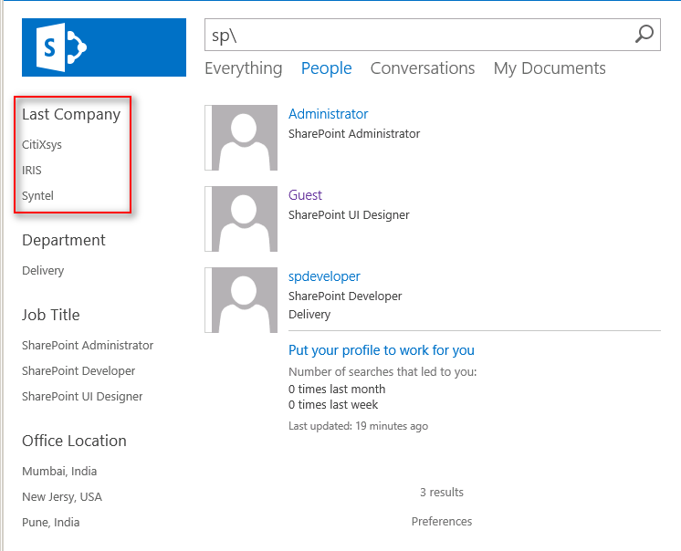Viewport: 681px width, 551px height.
Task: Click 'Put your profile to work for you'
Action: (381, 350)
